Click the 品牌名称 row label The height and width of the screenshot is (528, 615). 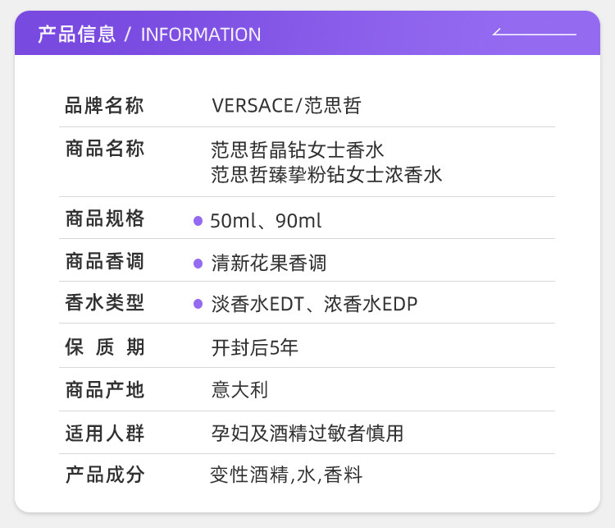(x=104, y=106)
